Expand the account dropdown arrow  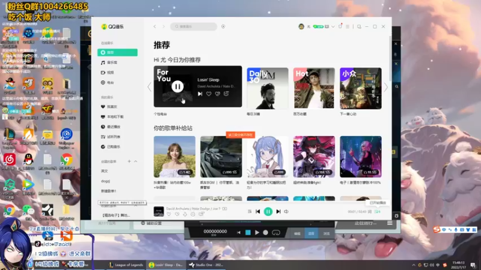(x=333, y=26)
